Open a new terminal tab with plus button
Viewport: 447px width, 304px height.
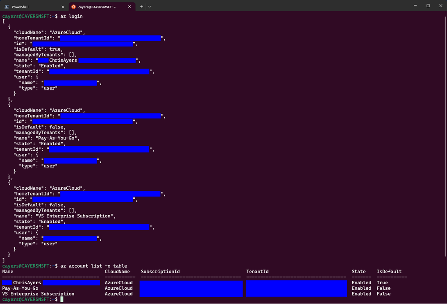[141, 7]
